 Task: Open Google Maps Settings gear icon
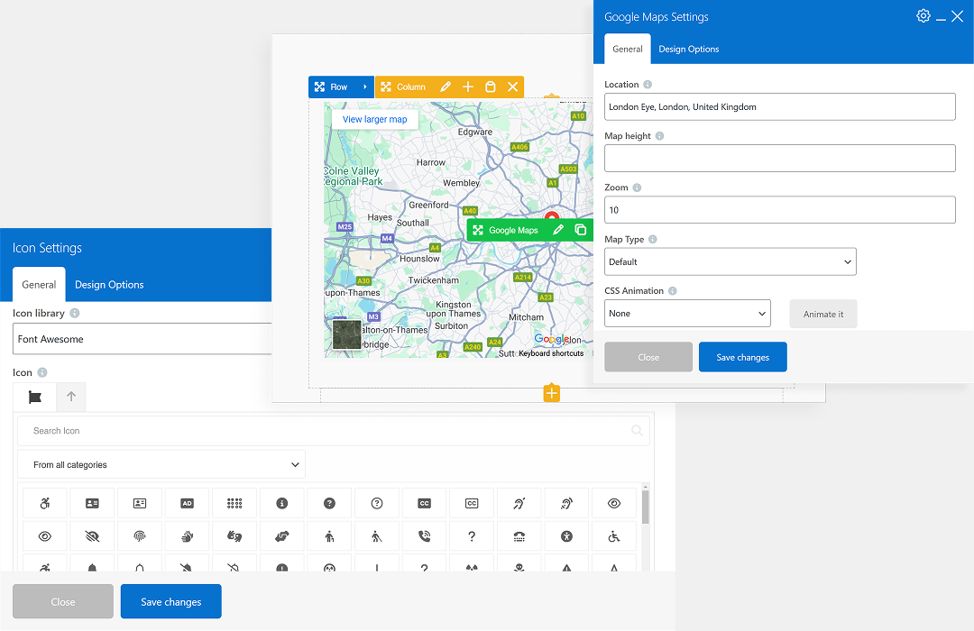point(923,16)
